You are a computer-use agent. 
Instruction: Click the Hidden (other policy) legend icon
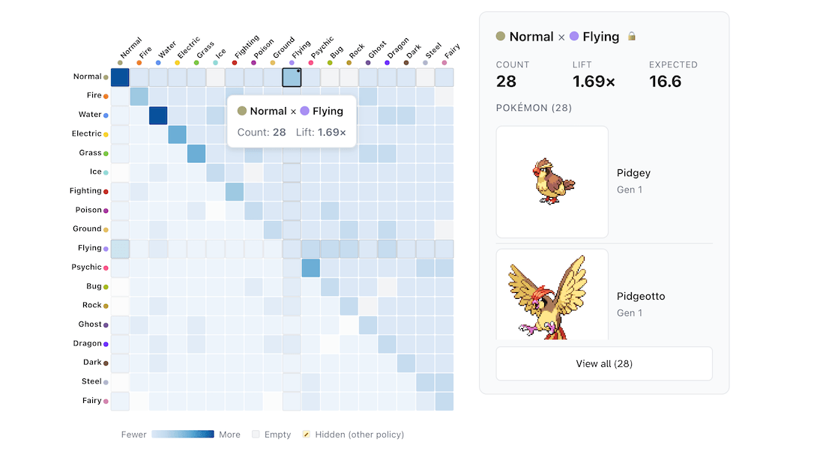coord(306,435)
